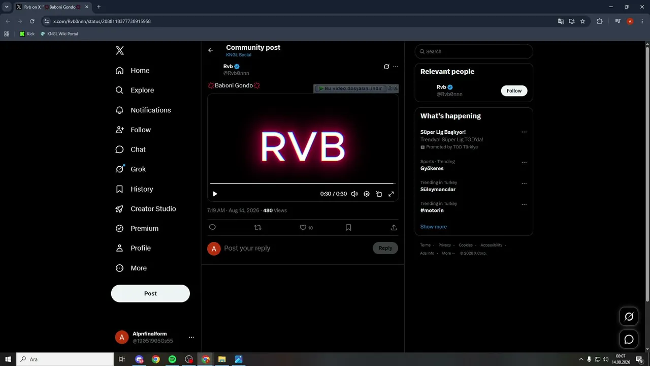Open video settings gear
Image resolution: width=650 pixels, height=366 pixels.
(x=367, y=194)
